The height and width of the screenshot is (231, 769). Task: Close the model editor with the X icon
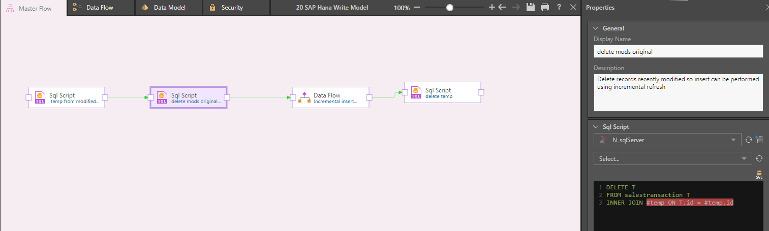pos(573,8)
